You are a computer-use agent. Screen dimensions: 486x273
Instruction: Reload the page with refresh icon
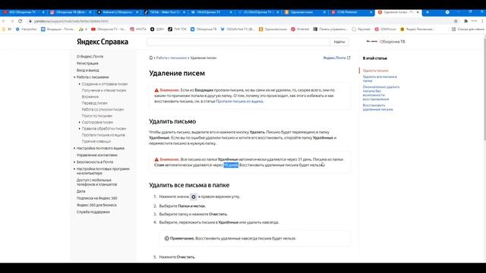click(x=21, y=21)
